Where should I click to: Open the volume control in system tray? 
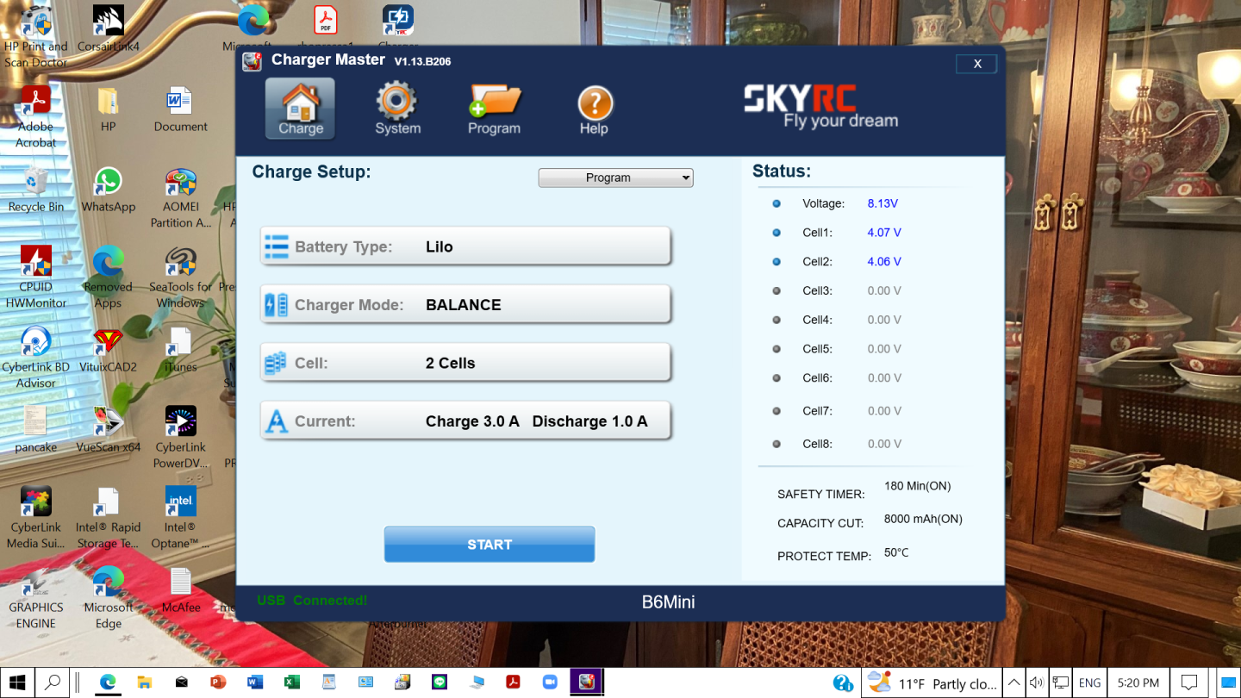pyautogui.click(x=1037, y=682)
